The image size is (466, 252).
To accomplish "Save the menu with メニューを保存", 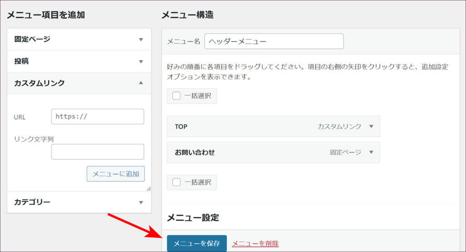I will click(197, 243).
